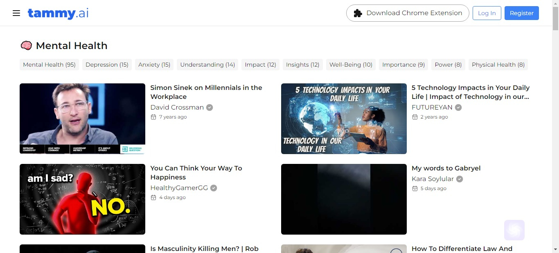The image size is (559, 253).
Task: Open 'My words to Gabryel' video title
Action: [446, 168]
